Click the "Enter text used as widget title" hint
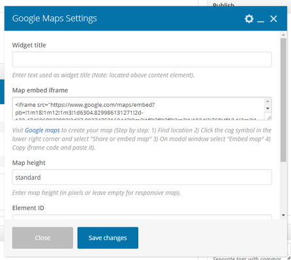 pos(103,75)
